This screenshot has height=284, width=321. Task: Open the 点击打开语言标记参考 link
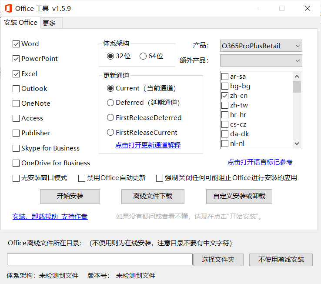click(x=260, y=162)
